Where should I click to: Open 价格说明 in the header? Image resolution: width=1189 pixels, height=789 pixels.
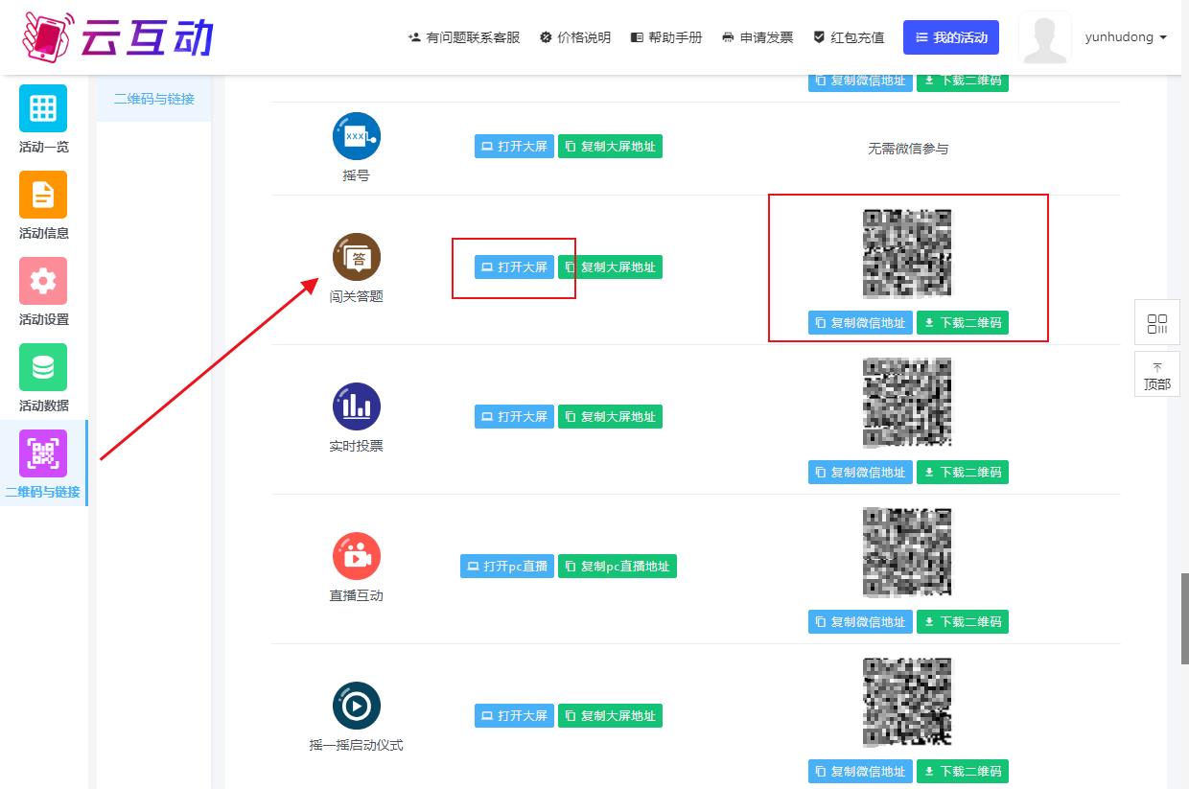click(x=575, y=37)
